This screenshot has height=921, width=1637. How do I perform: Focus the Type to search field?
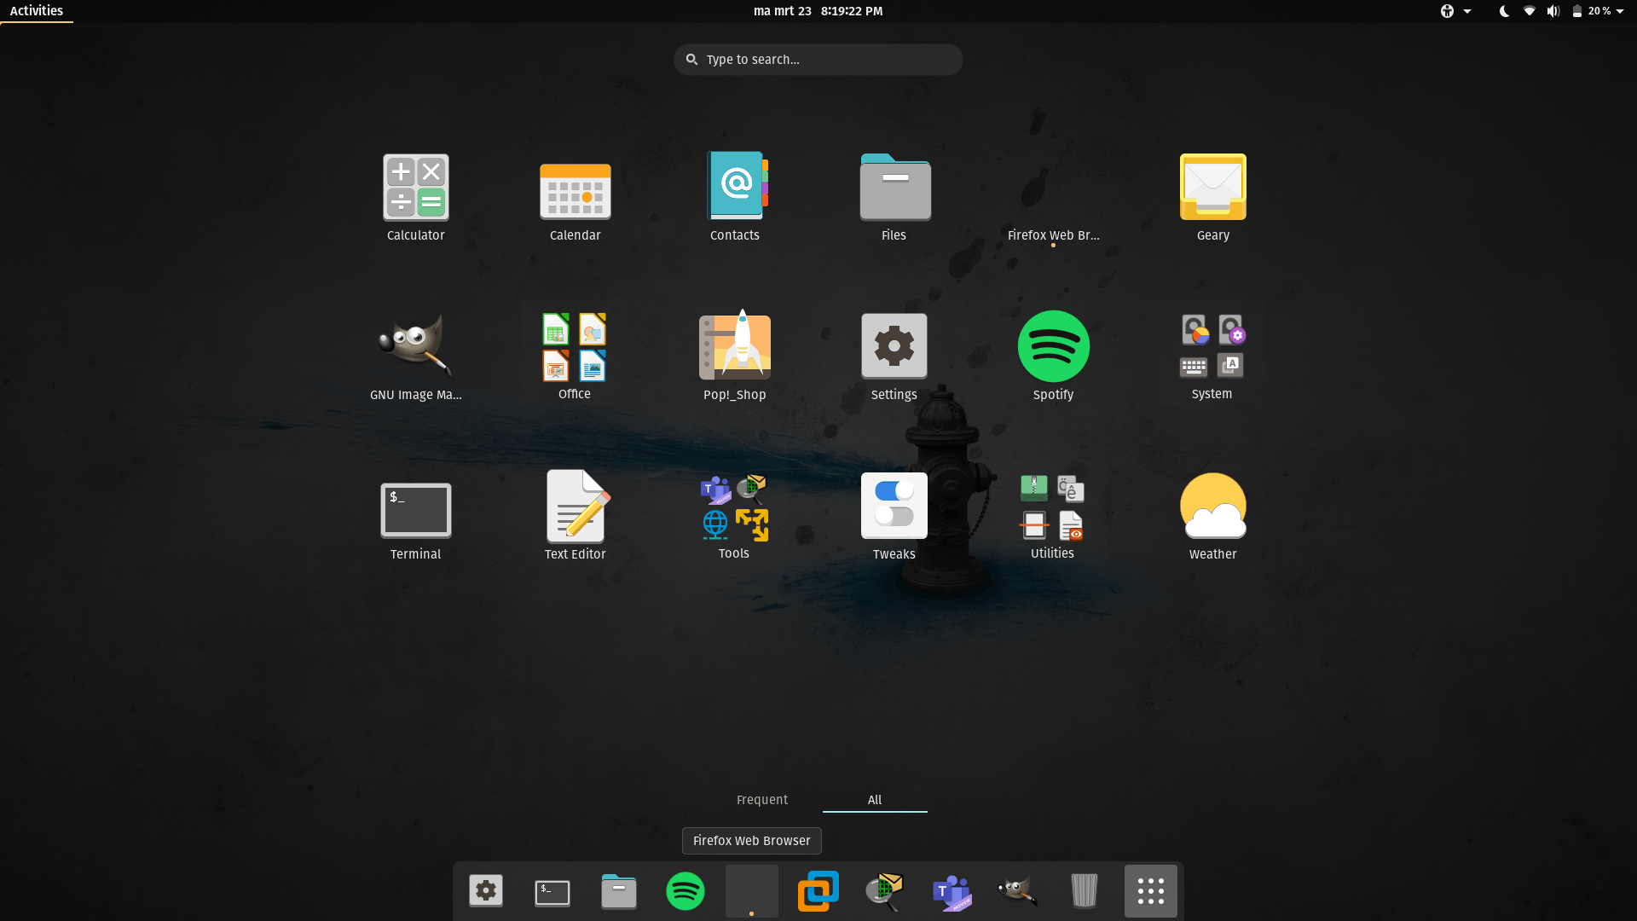pos(818,60)
